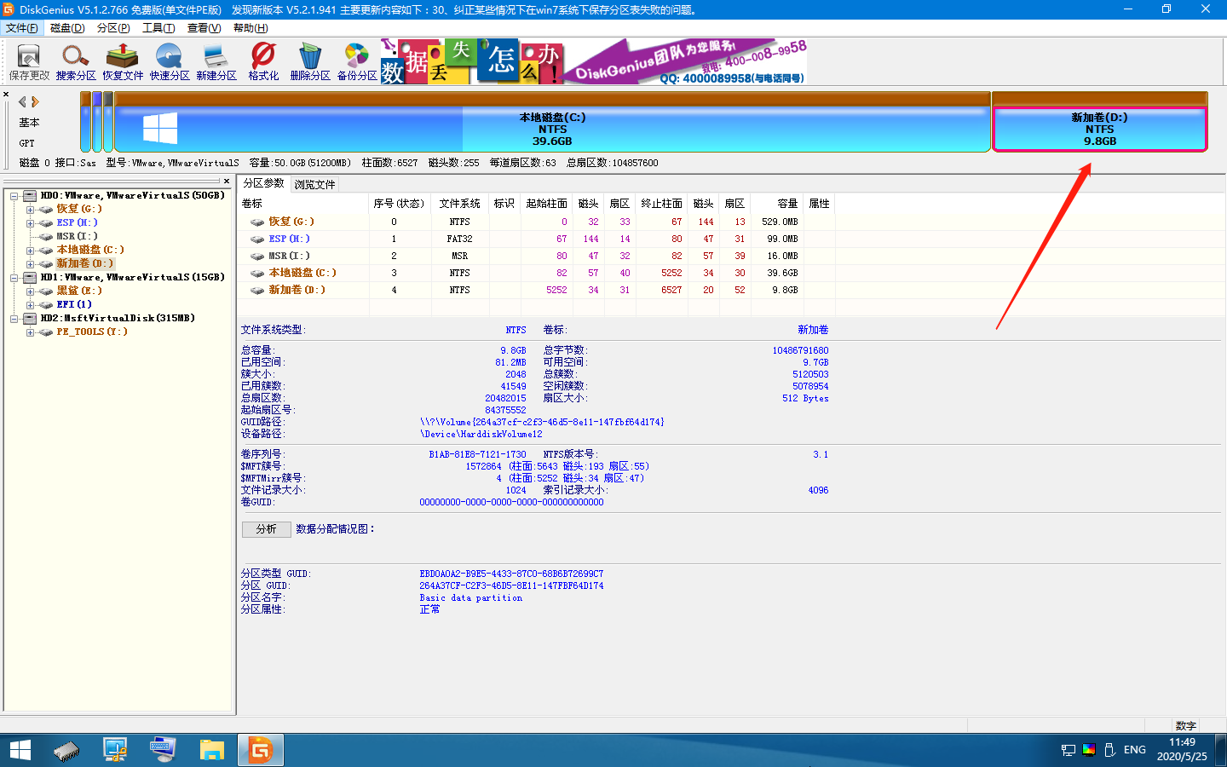Expand the 本地磁盘(C:) tree node
The height and width of the screenshot is (767, 1227).
[x=30, y=251]
